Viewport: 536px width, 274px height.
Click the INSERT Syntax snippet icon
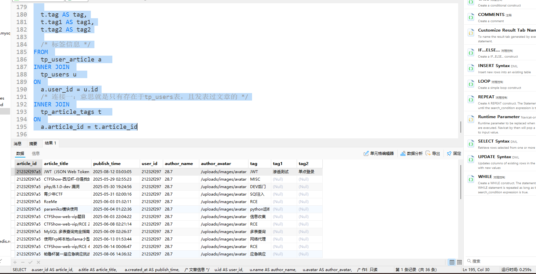pyautogui.click(x=471, y=68)
